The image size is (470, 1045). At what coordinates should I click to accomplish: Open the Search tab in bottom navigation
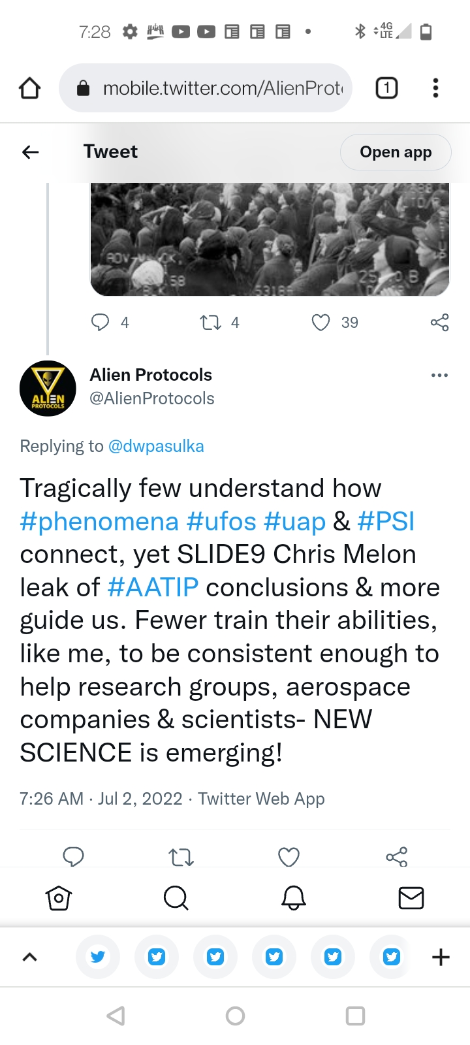click(176, 898)
